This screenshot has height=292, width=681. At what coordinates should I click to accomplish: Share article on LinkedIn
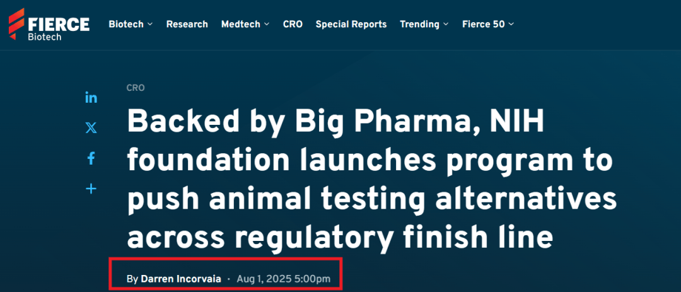point(91,98)
